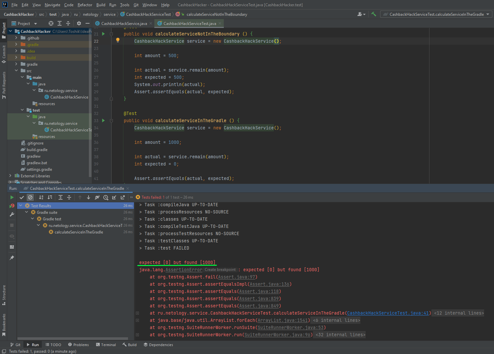
Task: Open test history clock icon
Action: pos(106,197)
